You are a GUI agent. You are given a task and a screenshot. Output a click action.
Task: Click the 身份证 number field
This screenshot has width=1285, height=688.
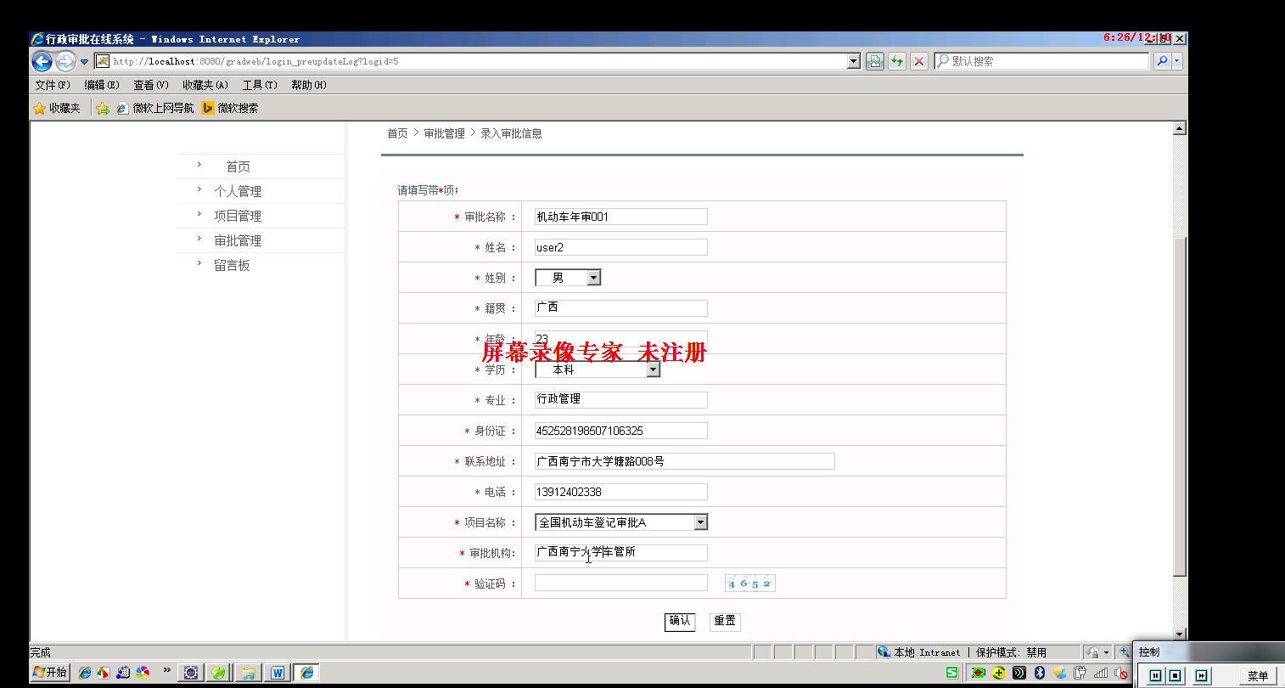click(620, 431)
